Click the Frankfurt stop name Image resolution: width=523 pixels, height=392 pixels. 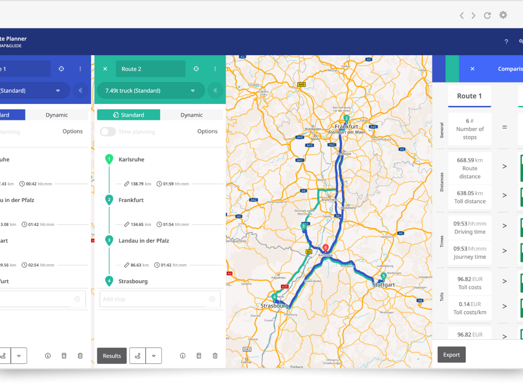pyautogui.click(x=131, y=200)
